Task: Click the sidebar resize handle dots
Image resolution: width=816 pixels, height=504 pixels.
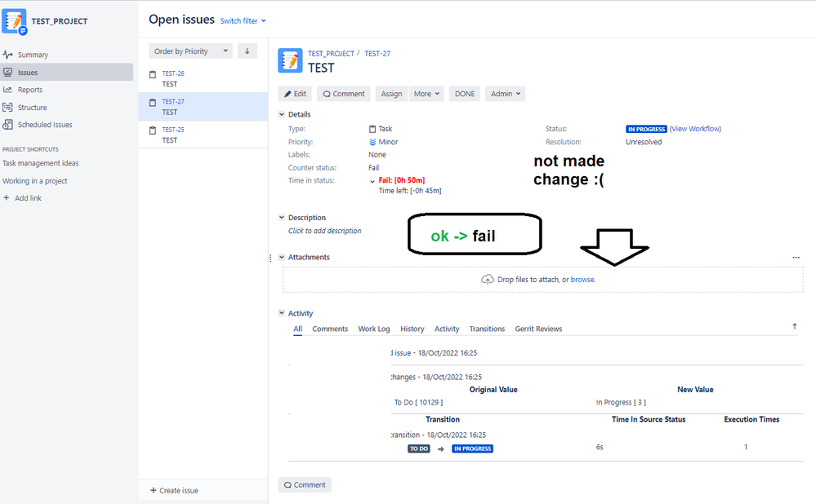Action: coord(270,259)
